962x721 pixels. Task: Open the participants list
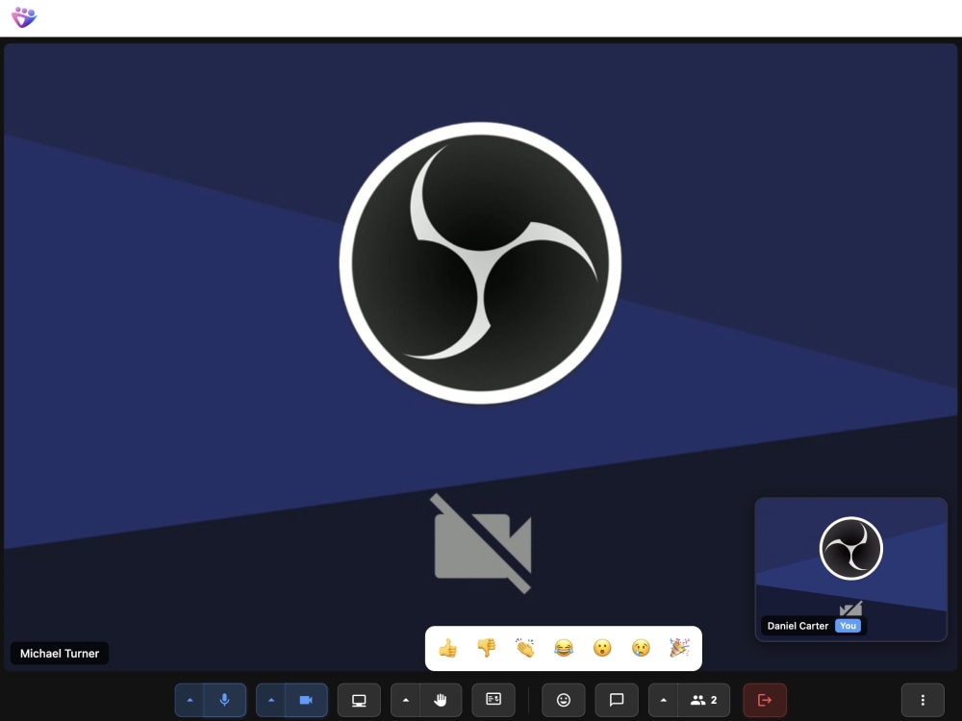point(704,700)
